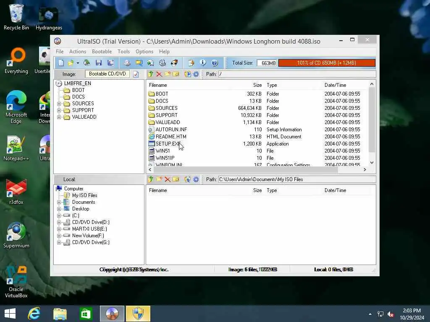Open the Windows Start button on taskbar

point(10,314)
